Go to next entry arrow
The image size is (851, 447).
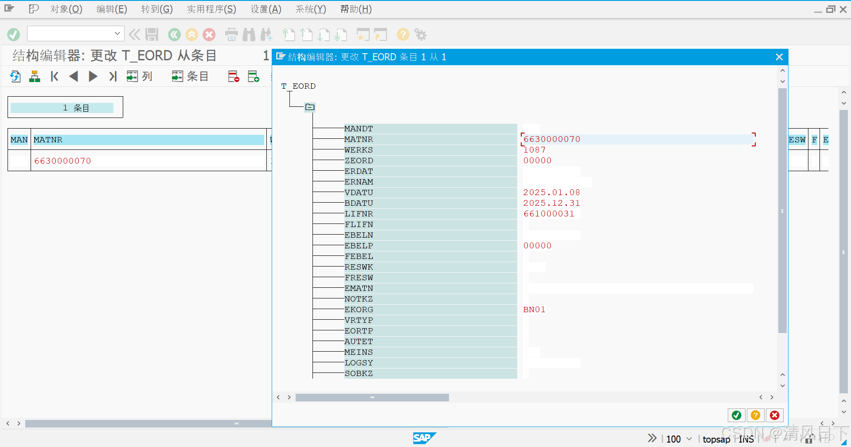(93, 76)
